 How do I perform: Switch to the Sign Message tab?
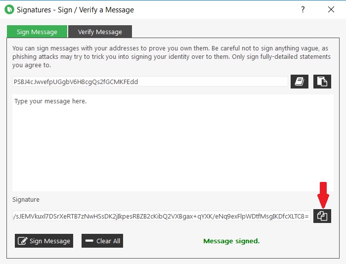(37, 32)
